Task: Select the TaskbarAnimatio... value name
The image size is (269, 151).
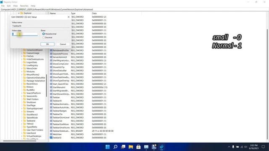Action: tap(61, 104)
